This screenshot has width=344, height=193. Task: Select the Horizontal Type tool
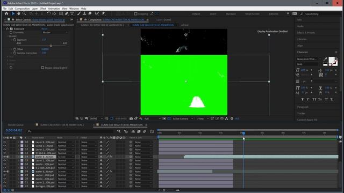tap(72, 13)
